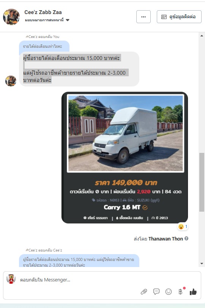The image size is (205, 308).
Task: Click the wow reaction emoji on car card
Action: (x=181, y=227)
